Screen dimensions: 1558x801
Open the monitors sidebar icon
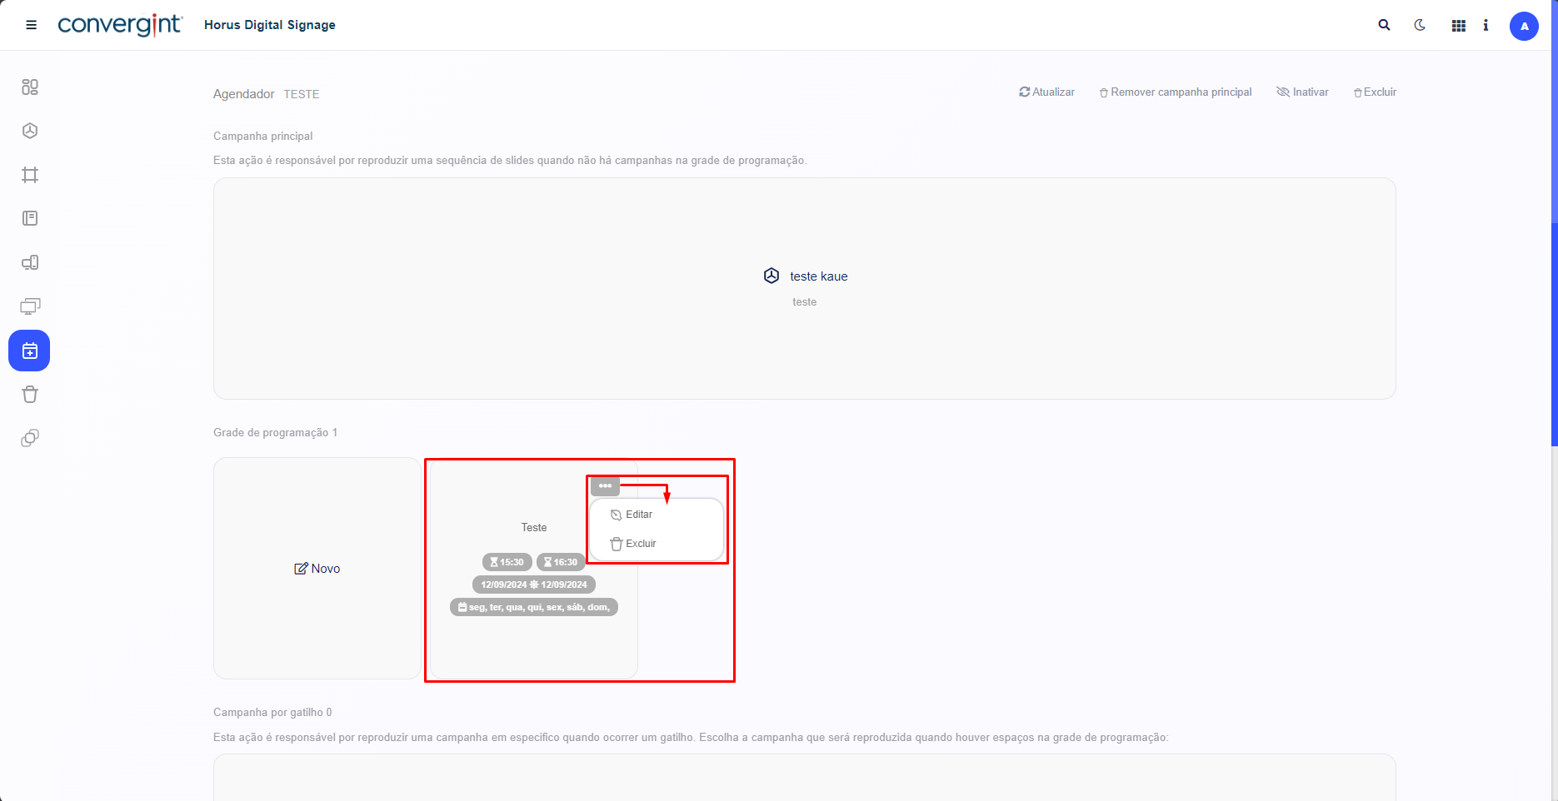click(x=30, y=306)
